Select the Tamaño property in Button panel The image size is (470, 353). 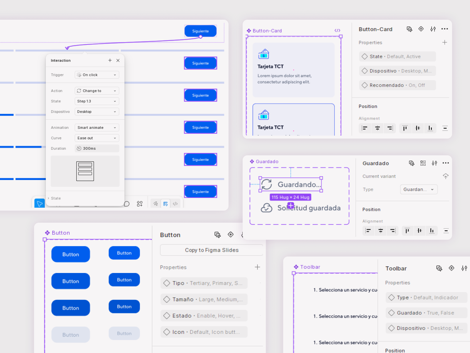click(x=204, y=299)
